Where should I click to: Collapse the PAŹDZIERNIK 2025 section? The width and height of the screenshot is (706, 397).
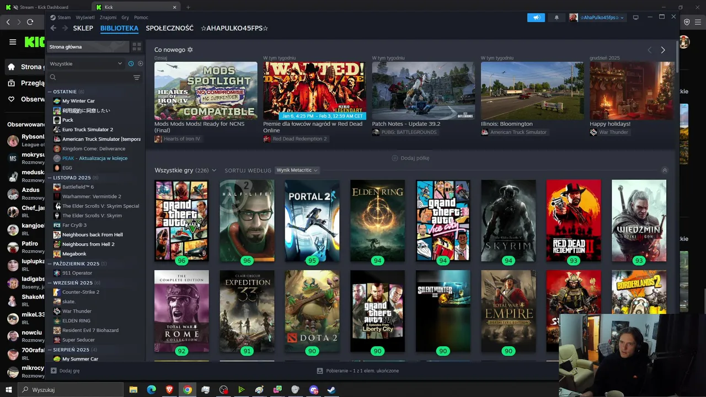pos(50,264)
